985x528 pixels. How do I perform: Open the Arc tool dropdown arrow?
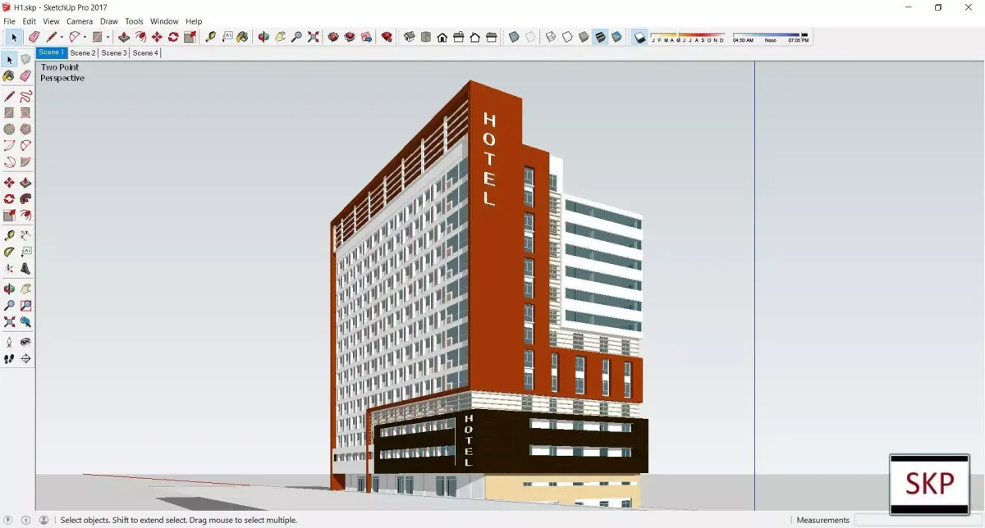[85, 37]
